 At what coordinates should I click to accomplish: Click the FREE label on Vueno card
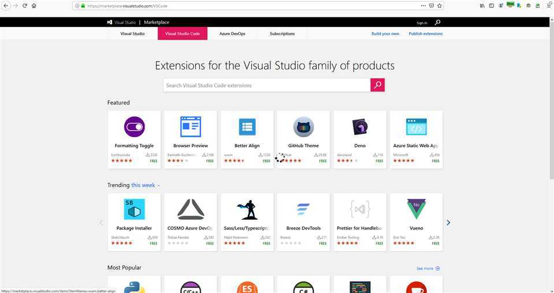[436, 243]
